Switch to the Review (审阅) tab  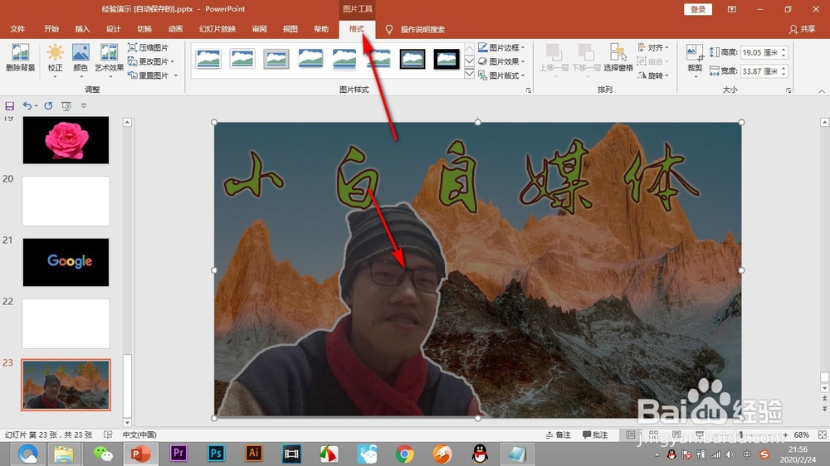pyautogui.click(x=259, y=29)
